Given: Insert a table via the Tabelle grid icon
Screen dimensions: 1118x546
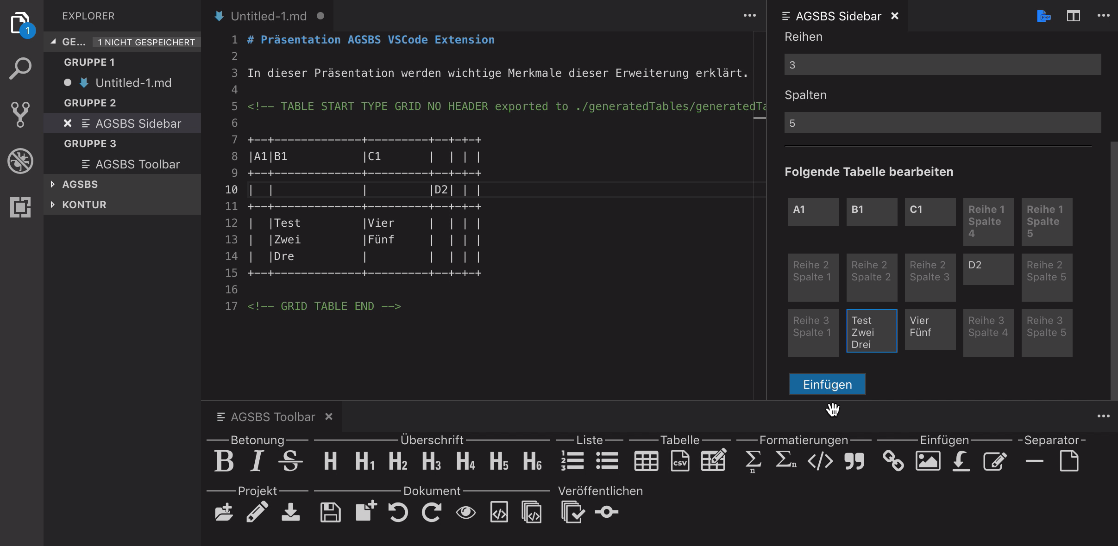Looking at the screenshot, I should (646, 461).
